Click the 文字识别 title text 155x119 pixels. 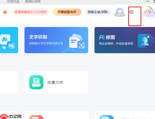pyautogui.click(x=38, y=37)
